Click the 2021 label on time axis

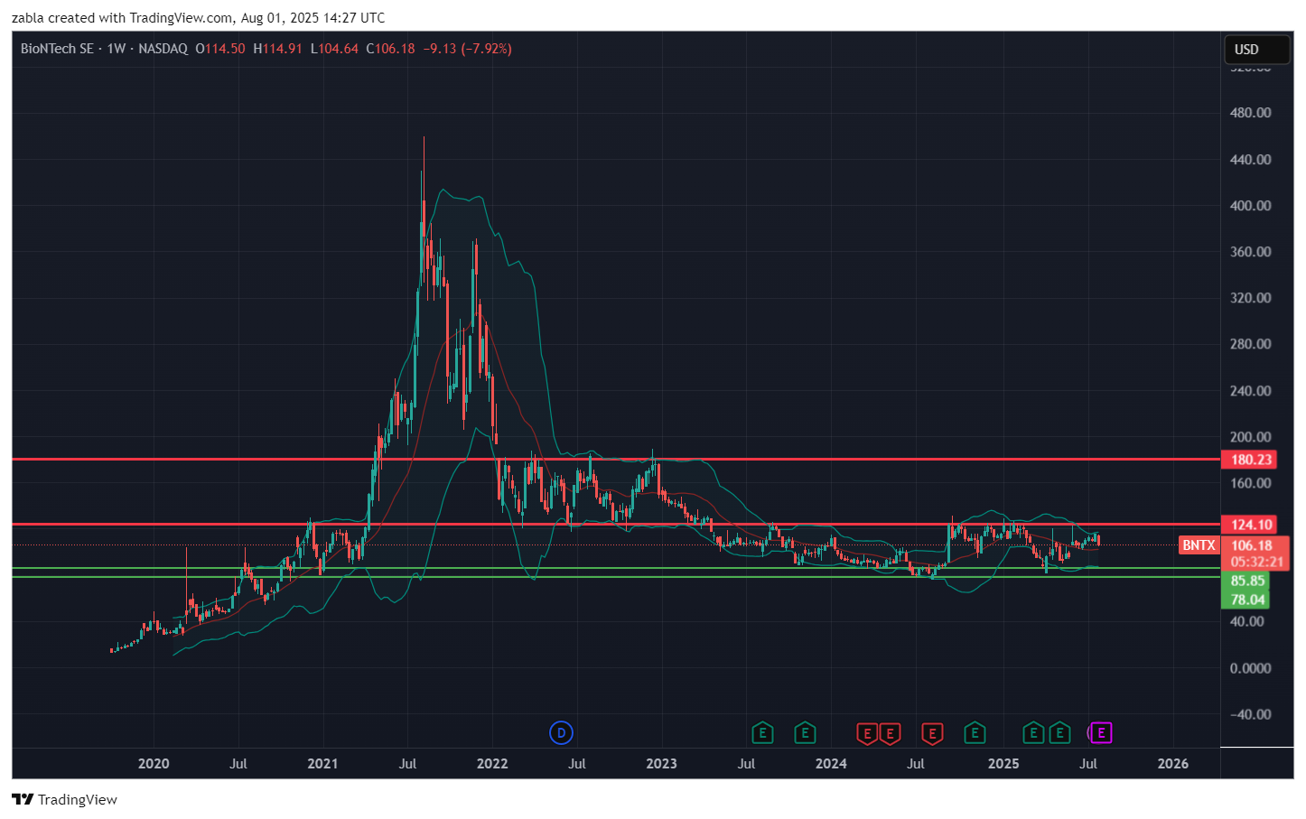(322, 764)
